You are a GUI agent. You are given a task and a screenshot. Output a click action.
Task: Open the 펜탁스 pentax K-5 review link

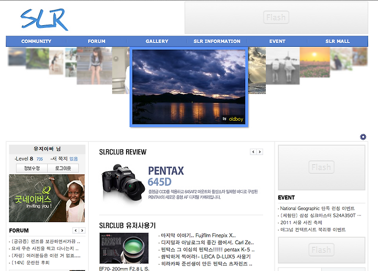click(208, 249)
